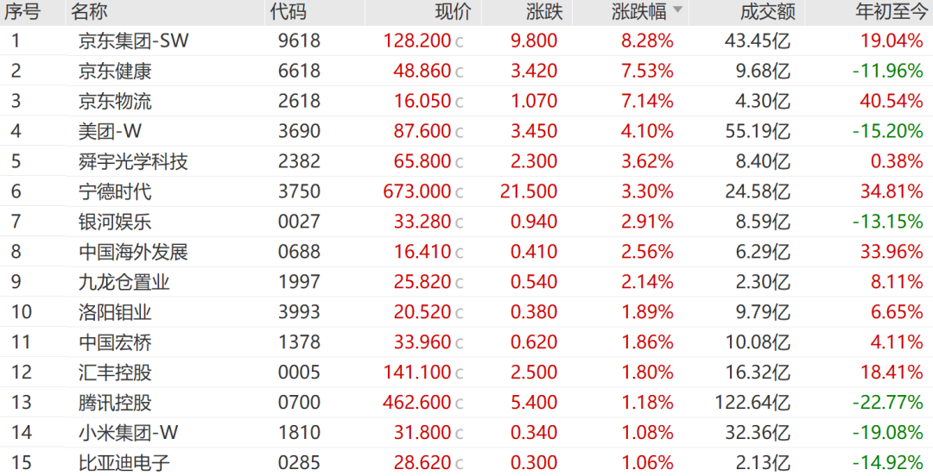
Task: Select the 腾讯控股 stock name
Action: (x=115, y=403)
